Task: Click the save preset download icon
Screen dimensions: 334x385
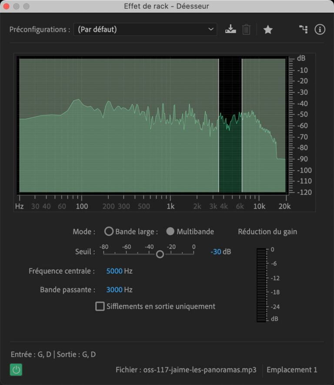Action: tap(230, 29)
